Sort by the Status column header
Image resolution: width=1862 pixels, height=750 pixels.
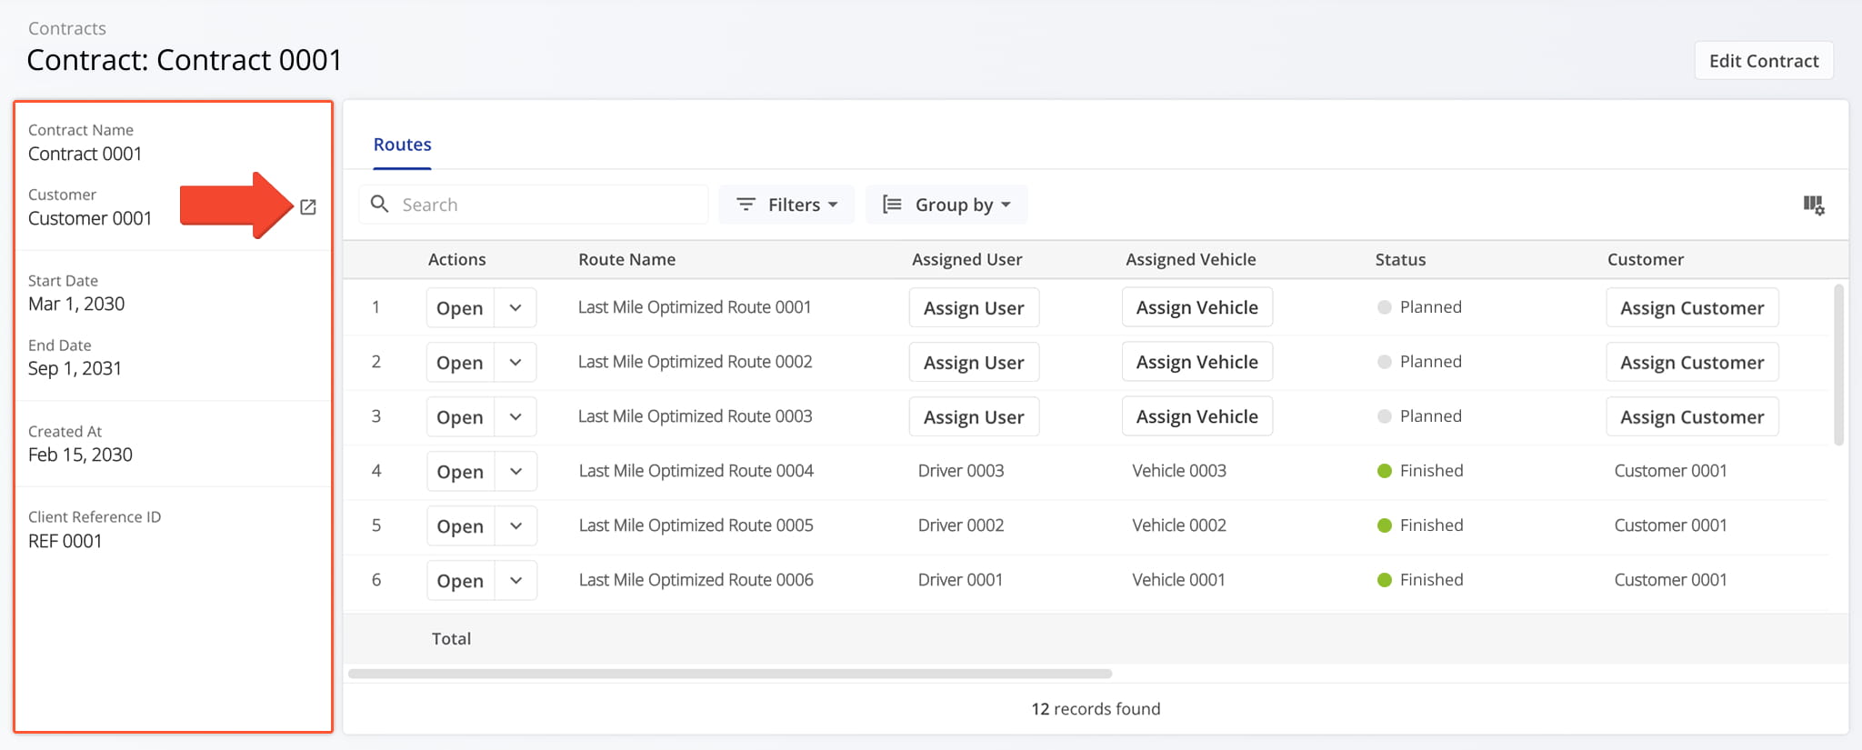(x=1400, y=260)
